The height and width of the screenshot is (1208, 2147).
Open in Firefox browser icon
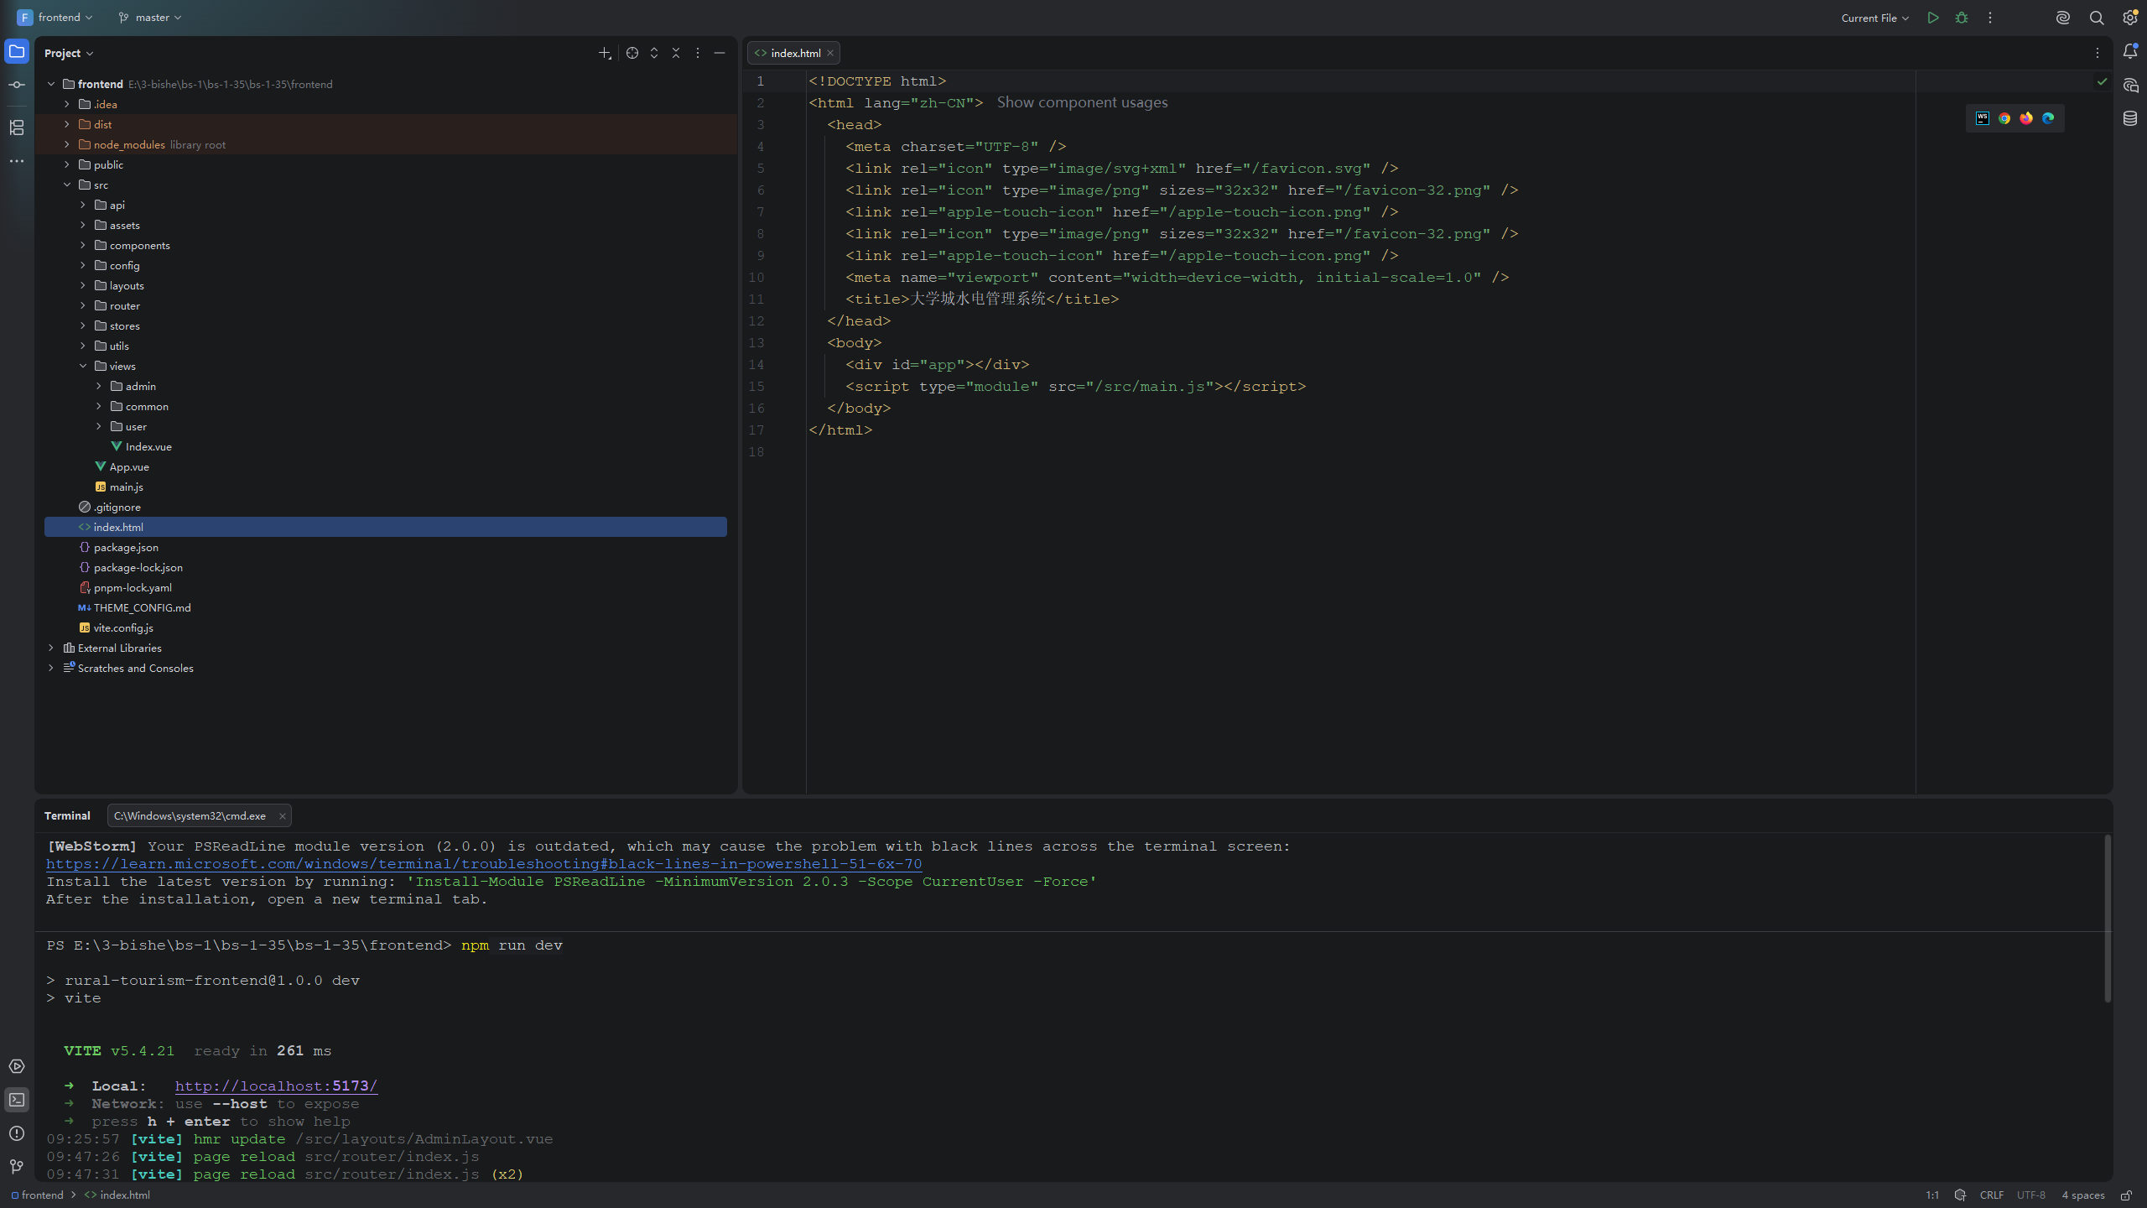pyautogui.click(x=2026, y=118)
